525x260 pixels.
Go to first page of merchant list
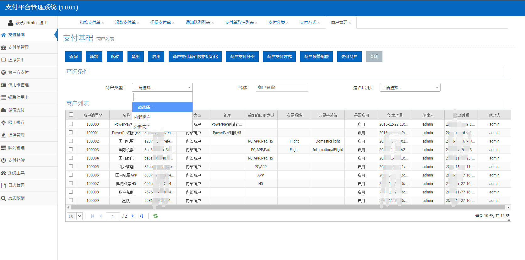coord(92,216)
